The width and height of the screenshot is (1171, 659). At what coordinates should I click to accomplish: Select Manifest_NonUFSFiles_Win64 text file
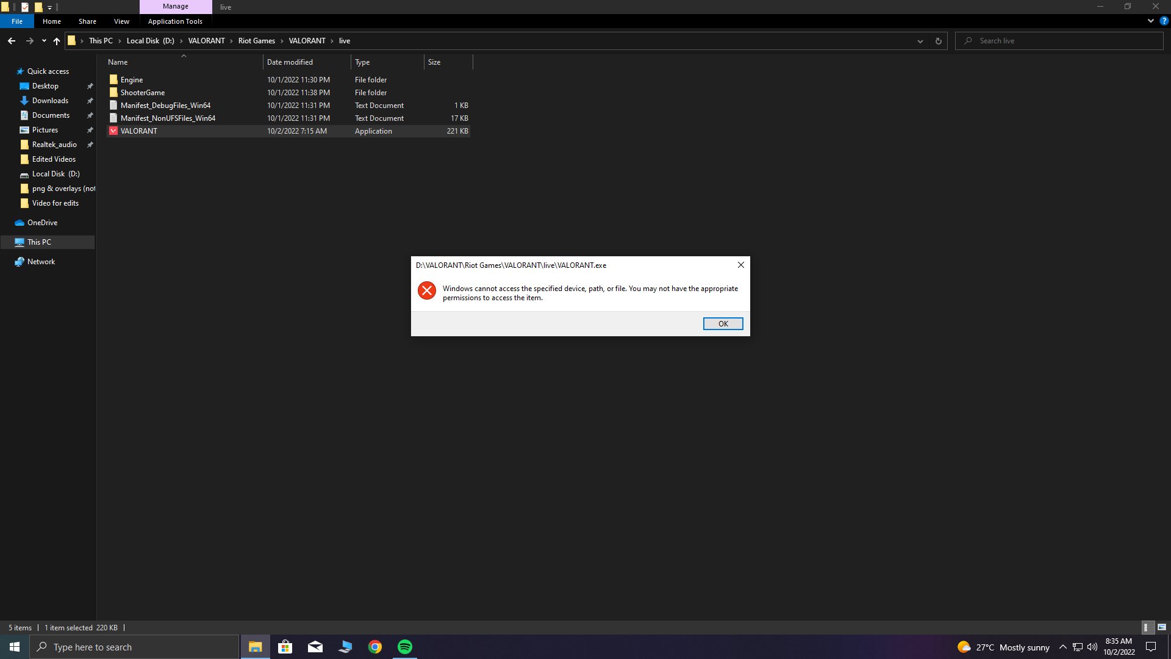[288, 118]
